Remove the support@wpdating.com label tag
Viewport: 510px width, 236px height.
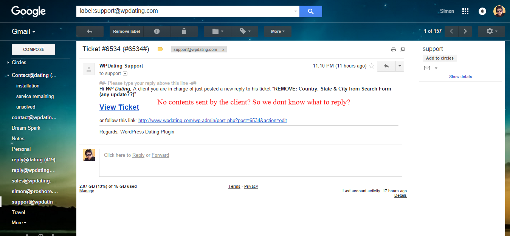223,49
